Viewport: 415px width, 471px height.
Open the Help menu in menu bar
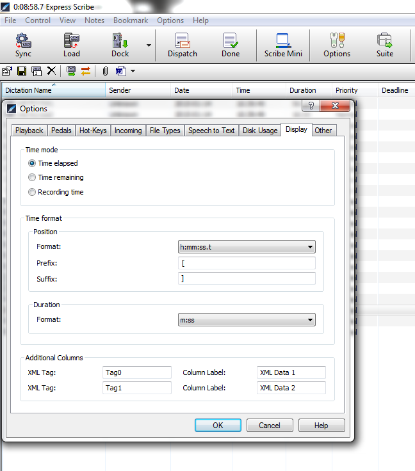click(200, 20)
